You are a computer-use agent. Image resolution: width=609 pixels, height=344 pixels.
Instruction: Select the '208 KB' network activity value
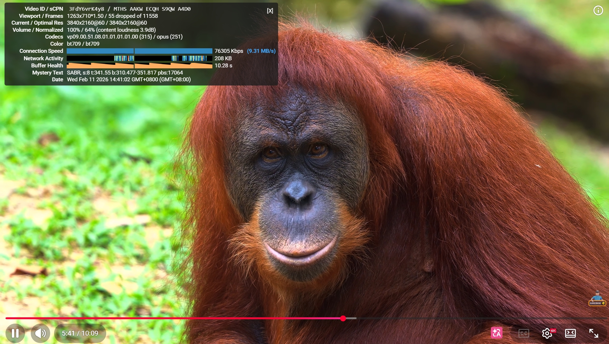pyautogui.click(x=223, y=58)
